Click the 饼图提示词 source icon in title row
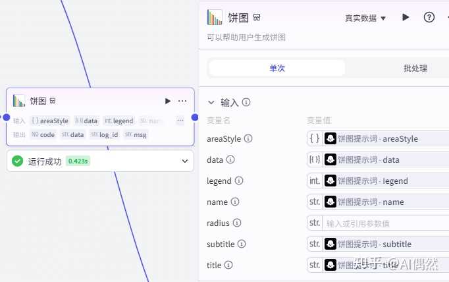 click(x=330, y=265)
